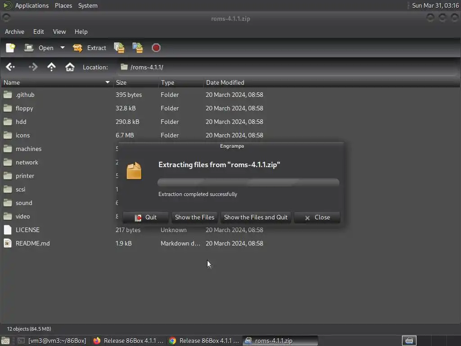Click the Markdown type cell of README.md
The width and height of the screenshot is (461, 346).
click(181, 243)
